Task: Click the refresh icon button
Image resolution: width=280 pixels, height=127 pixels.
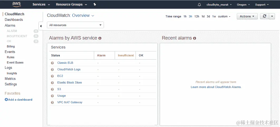Action: 264,16
